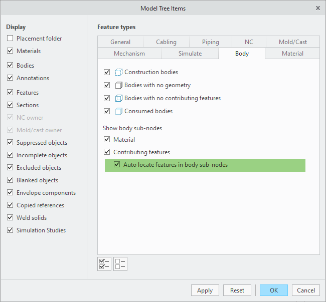326x302 pixels.
Task: Select the Mold/Cast tab
Action: point(292,42)
